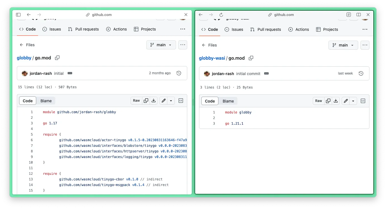Copy path of globby-wasi go.mod
Screen dimensions: 386x209
(251, 58)
